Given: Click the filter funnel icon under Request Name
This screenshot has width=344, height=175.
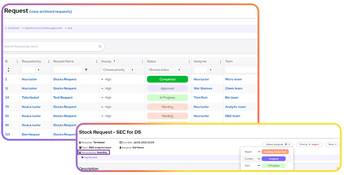Looking at the screenshot, I should pos(86,70).
